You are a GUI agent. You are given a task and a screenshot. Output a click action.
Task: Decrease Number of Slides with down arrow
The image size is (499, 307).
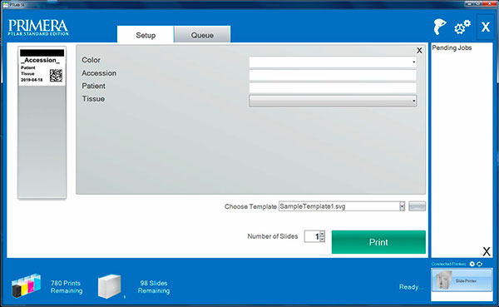coord(323,239)
